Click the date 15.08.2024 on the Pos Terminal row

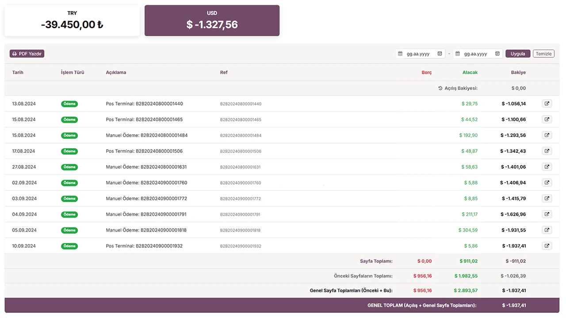point(24,120)
